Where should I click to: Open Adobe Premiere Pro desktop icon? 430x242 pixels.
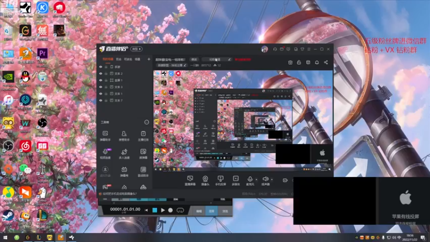(x=42, y=55)
